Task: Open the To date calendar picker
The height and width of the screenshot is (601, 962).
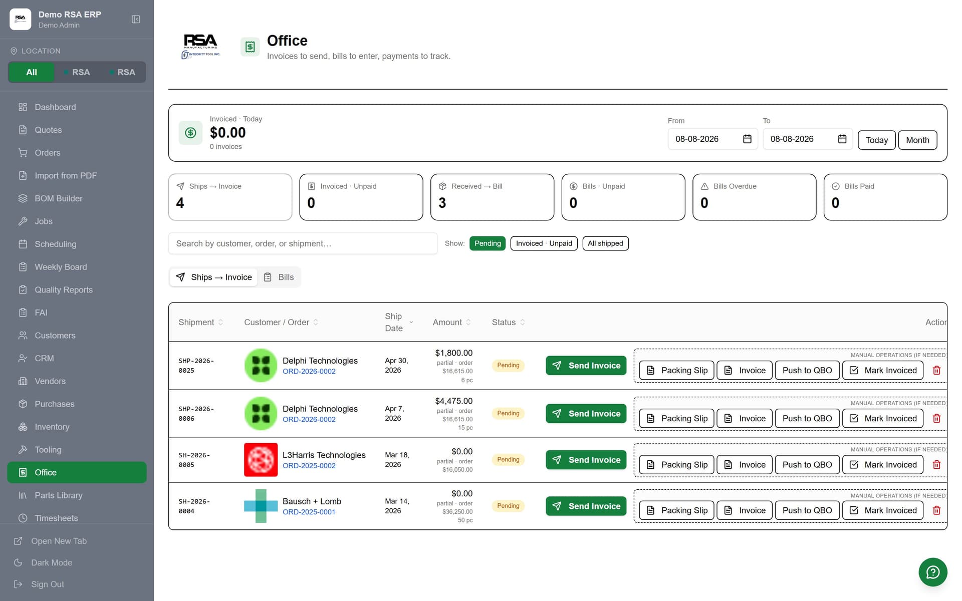Action: coord(842,139)
